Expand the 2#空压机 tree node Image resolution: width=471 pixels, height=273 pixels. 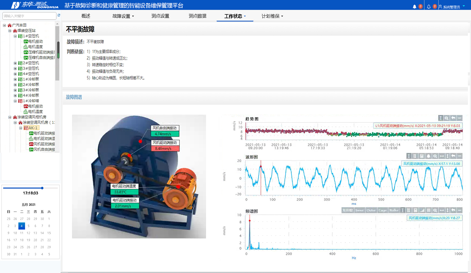coord(15,63)
